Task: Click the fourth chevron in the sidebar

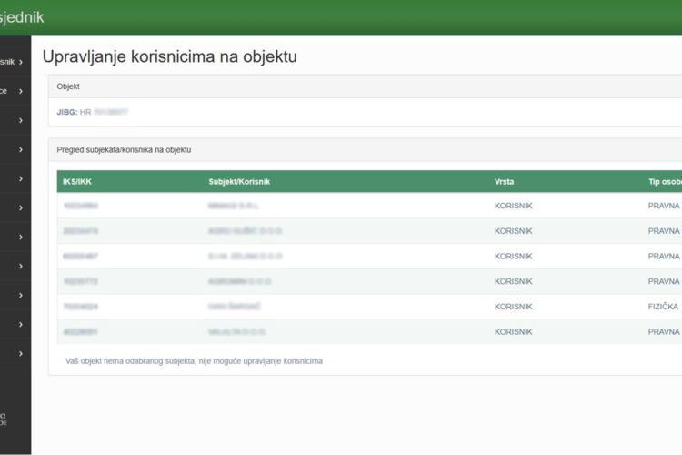Action: coord(20,149)
